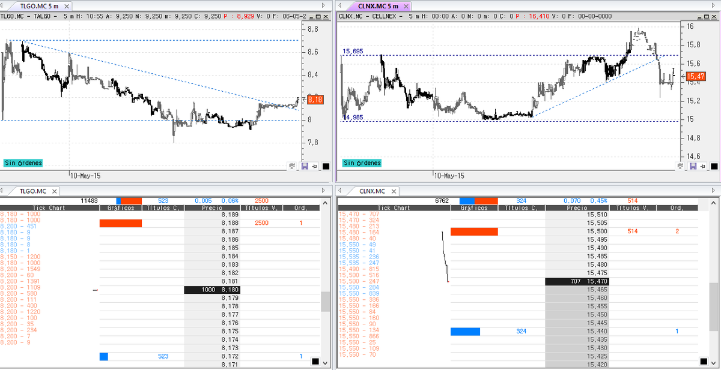This screenshot has height=370, width=721.
Task: Select highlighted 8,180 price row in TLGO book
Action: 212,290
